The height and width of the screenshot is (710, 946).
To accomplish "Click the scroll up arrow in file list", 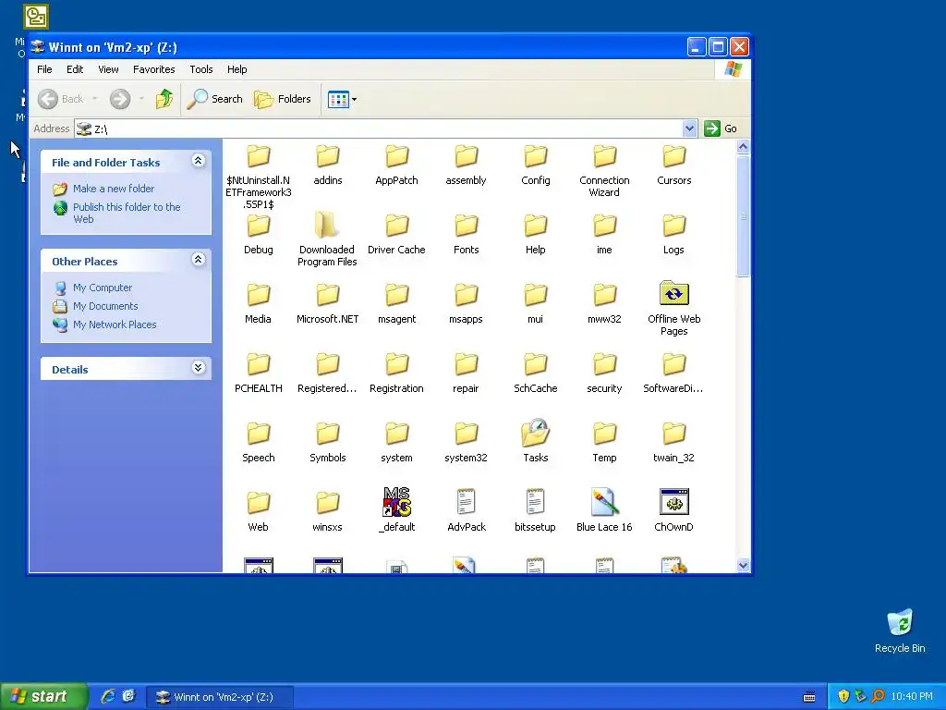I will (x=744, y=147).
